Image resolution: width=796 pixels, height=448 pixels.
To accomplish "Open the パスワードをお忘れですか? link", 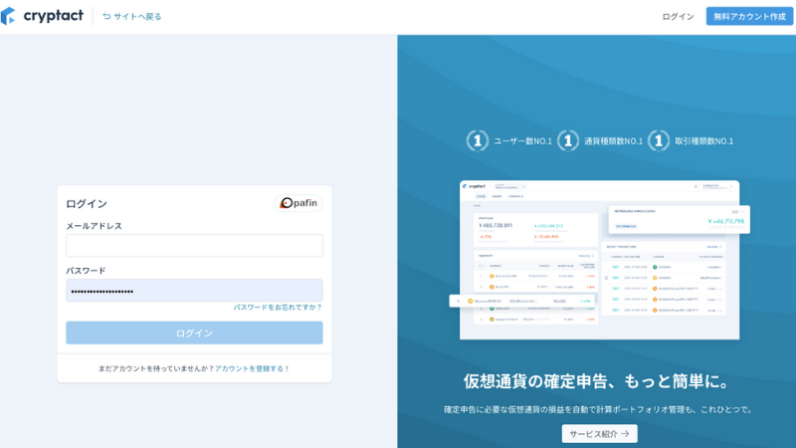I will click(278, 308).
